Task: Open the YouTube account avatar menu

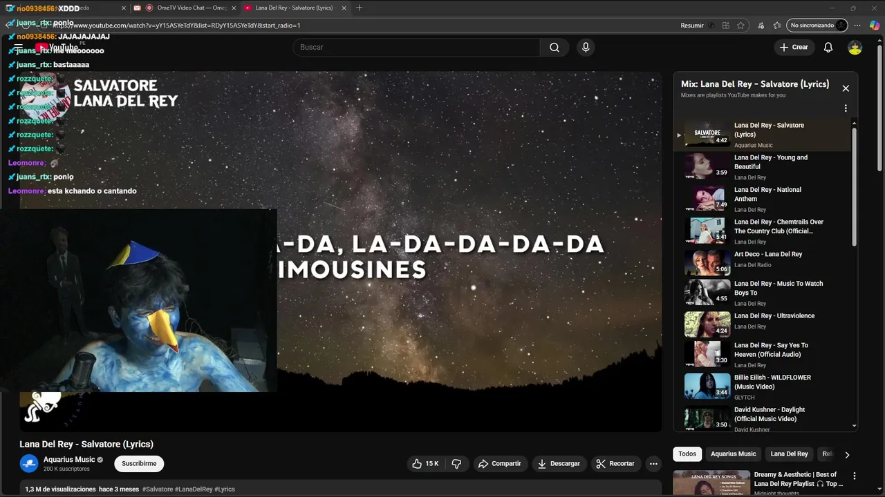Action: [x=855, y=47]
